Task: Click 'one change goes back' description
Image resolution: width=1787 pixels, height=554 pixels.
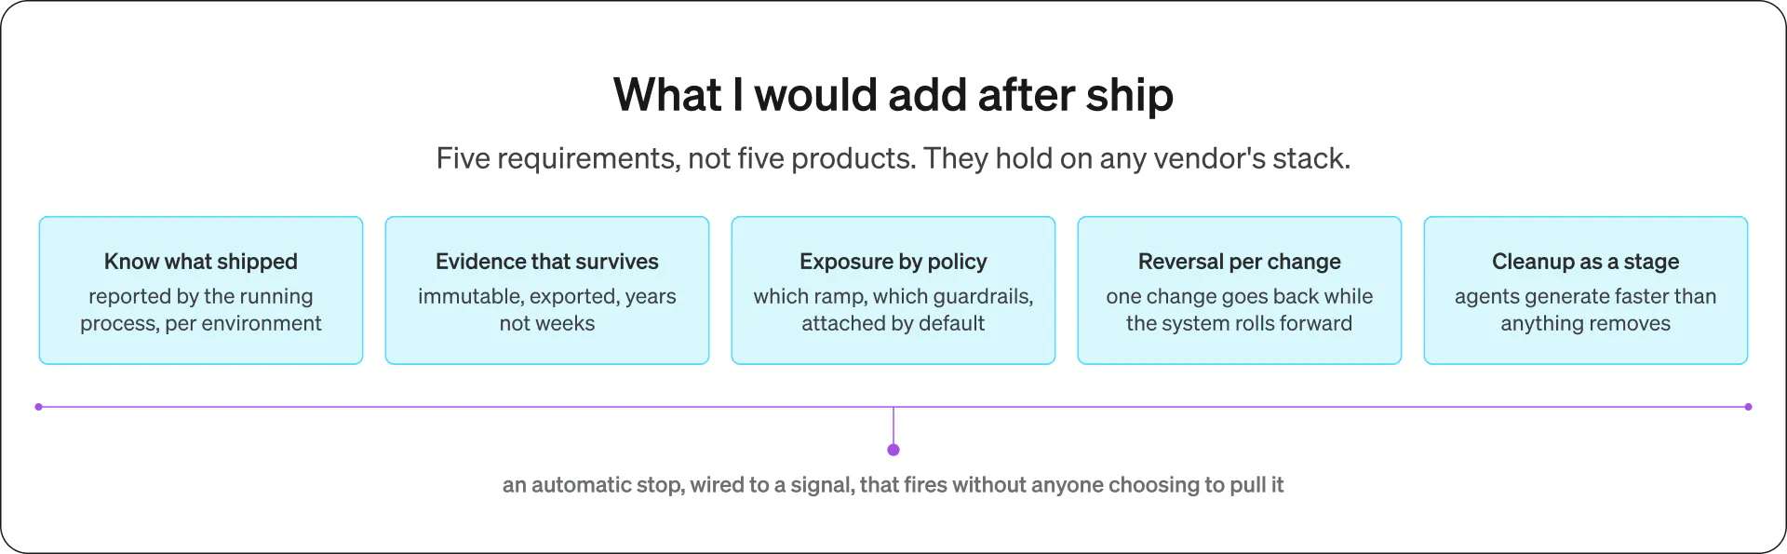Action: coord(1240,310)
